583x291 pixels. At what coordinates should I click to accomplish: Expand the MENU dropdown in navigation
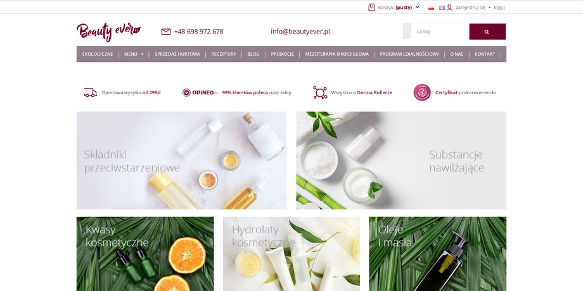(x=134, y=54)
